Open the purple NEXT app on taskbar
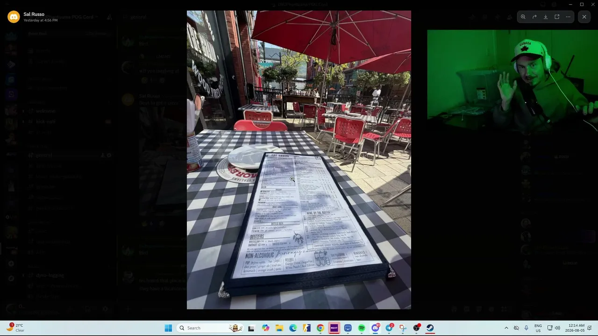The height and width of the screenshot is (336, 598). (x=334, y=328)
